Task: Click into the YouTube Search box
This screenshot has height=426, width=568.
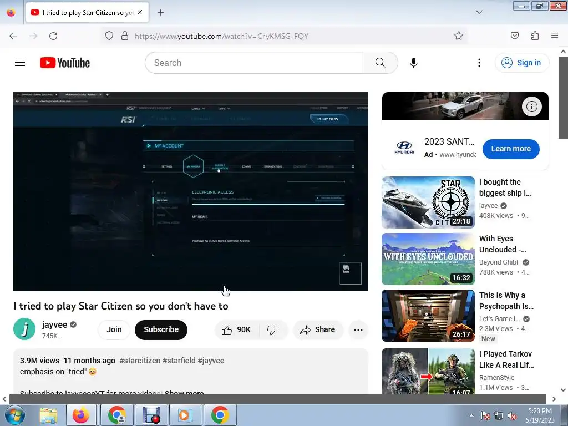Action: (254, 63)
